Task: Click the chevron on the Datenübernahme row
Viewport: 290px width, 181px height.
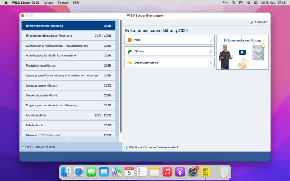Action: point(211,63)
